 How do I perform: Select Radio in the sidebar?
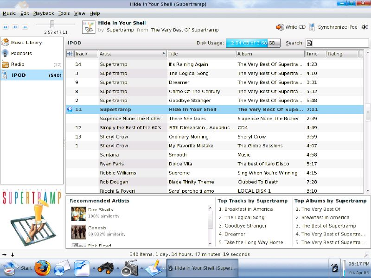(x=32, y=64)
